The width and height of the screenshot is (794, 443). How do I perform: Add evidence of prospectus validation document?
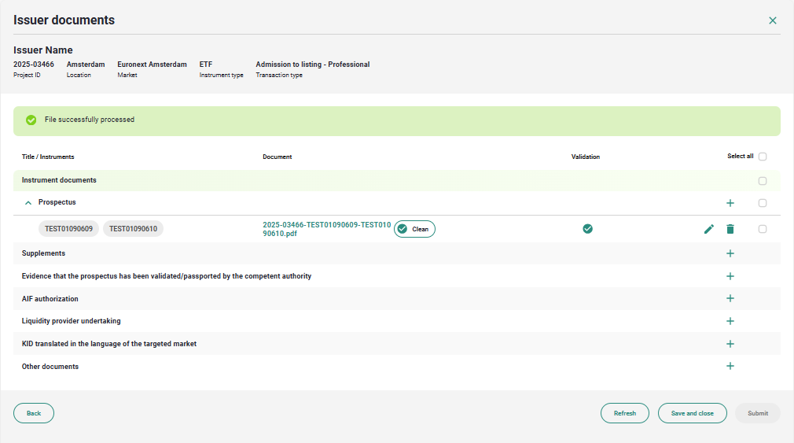(x=730, y=276)
